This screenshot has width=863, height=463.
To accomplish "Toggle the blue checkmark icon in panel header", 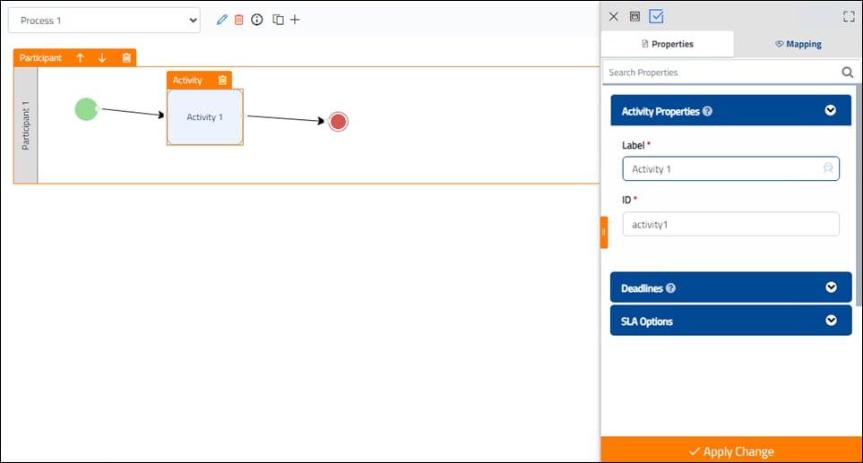I will [656, 16].
